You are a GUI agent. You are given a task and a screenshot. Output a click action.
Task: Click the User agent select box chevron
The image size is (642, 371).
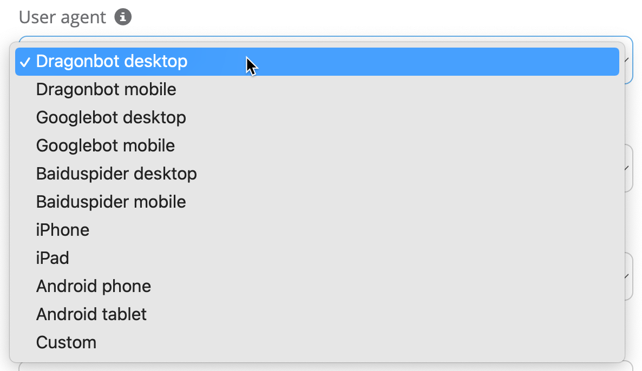tap(628, 60)
